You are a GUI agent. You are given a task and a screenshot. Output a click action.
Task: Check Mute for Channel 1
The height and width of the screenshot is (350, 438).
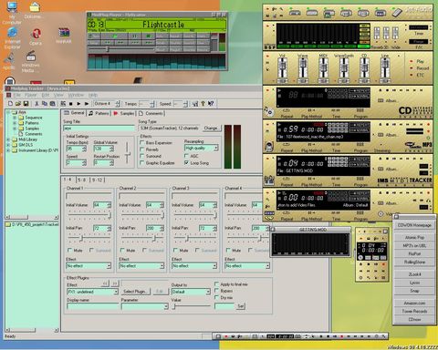[x=70, y=250]
